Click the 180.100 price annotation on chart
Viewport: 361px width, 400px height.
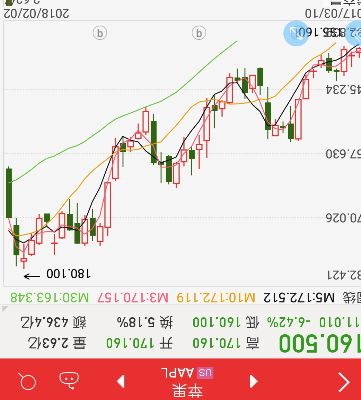click(x=69, y=274)
